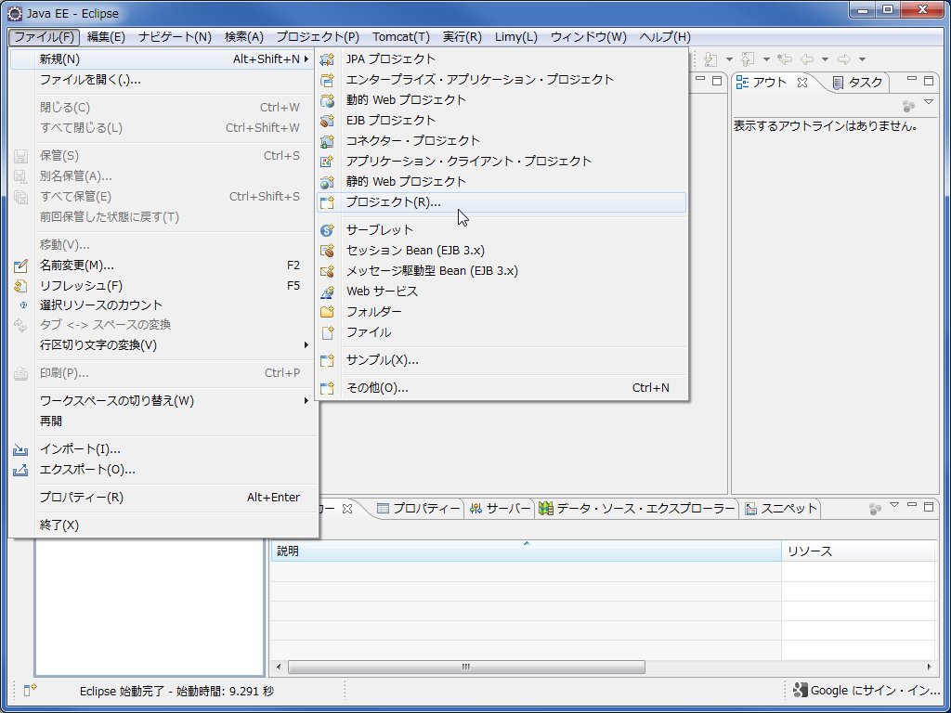Open the back history dropdown arrow

pos(825,59)
